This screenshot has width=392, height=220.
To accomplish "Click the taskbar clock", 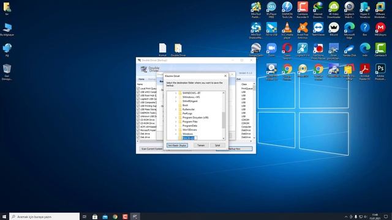I will 375,216.
